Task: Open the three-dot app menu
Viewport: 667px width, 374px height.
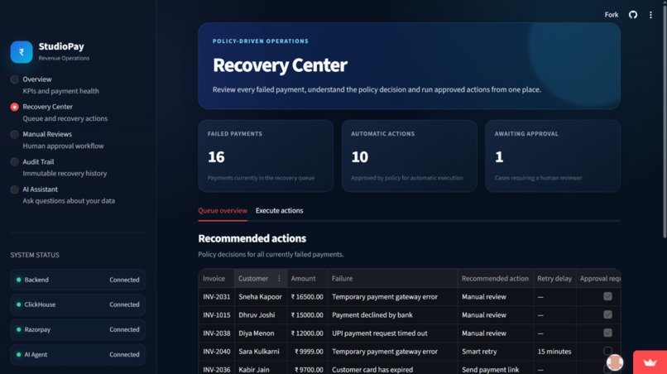Action: pyautogui.click(x=650, y=15)
